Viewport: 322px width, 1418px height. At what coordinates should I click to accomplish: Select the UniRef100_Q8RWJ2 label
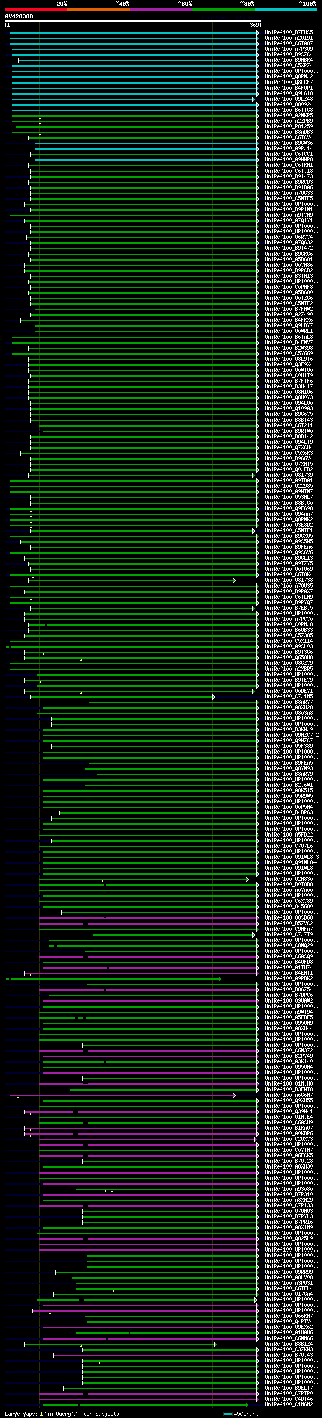[x=289, y=76]
